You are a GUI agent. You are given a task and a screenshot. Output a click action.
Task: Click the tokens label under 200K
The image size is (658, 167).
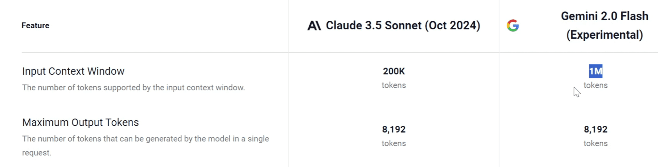(394, 85)
